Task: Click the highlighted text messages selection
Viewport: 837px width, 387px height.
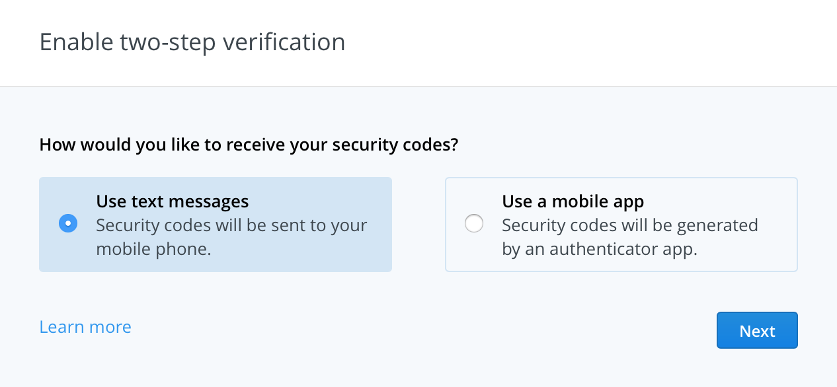Action: [216, 224]
